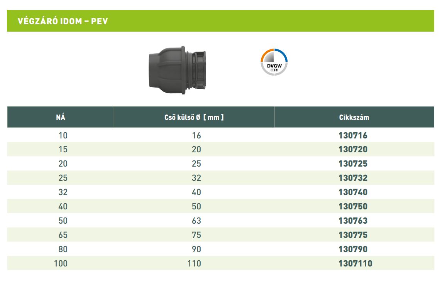The width and height of the screenshot is (445, 290).
Task: Click the "NÁ" column header
Action: 61,117
